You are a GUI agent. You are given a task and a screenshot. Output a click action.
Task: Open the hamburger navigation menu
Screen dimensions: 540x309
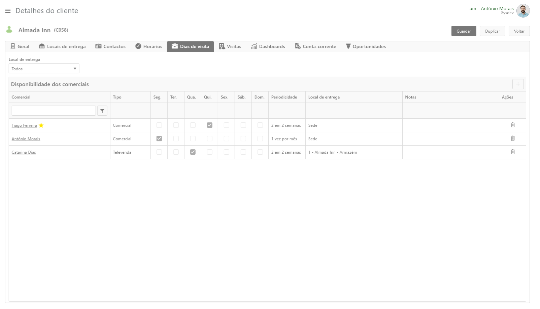point(8,11)
